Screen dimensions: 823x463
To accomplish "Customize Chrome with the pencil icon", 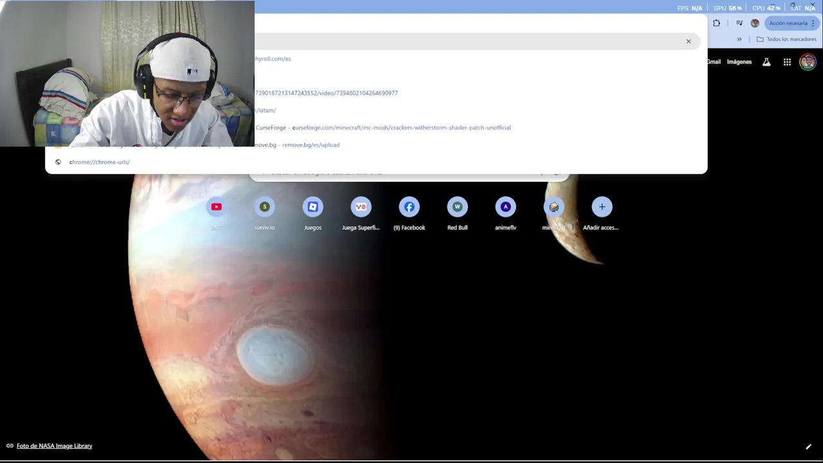I will coord(808,446).
